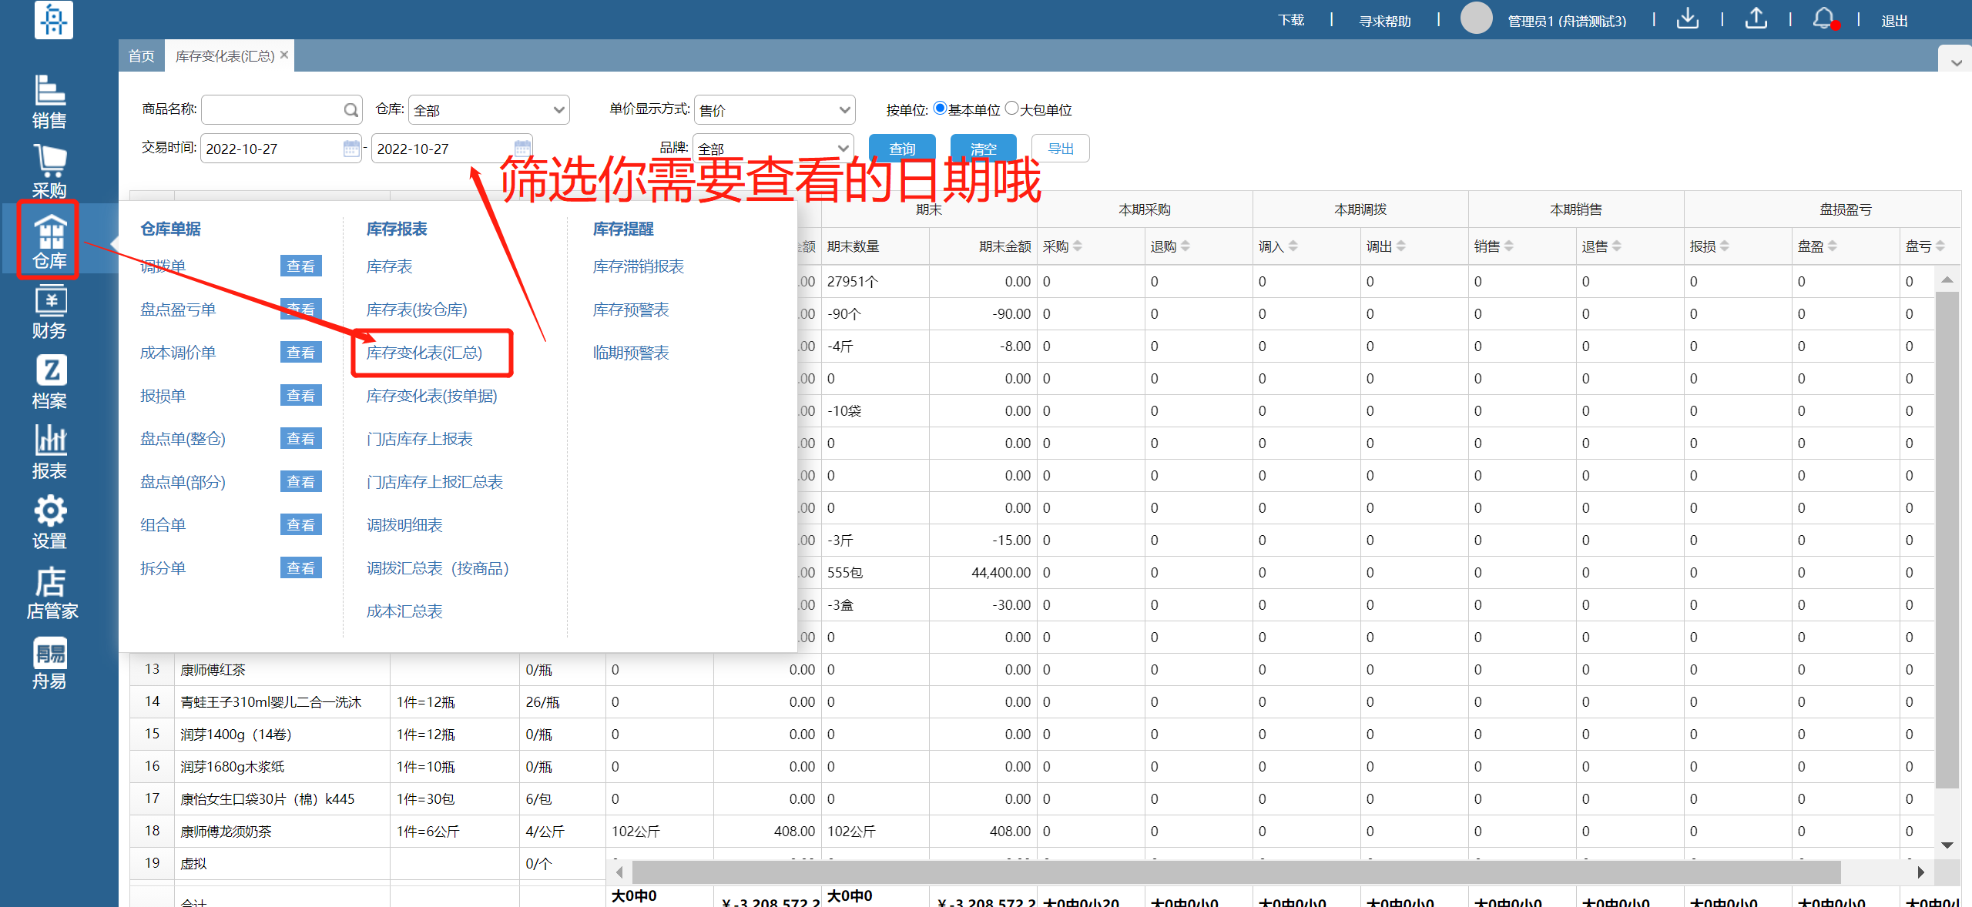Screen dimensions: 1972x907
Task: Open end date calendar picker
Action: click(x=522, y=148)
